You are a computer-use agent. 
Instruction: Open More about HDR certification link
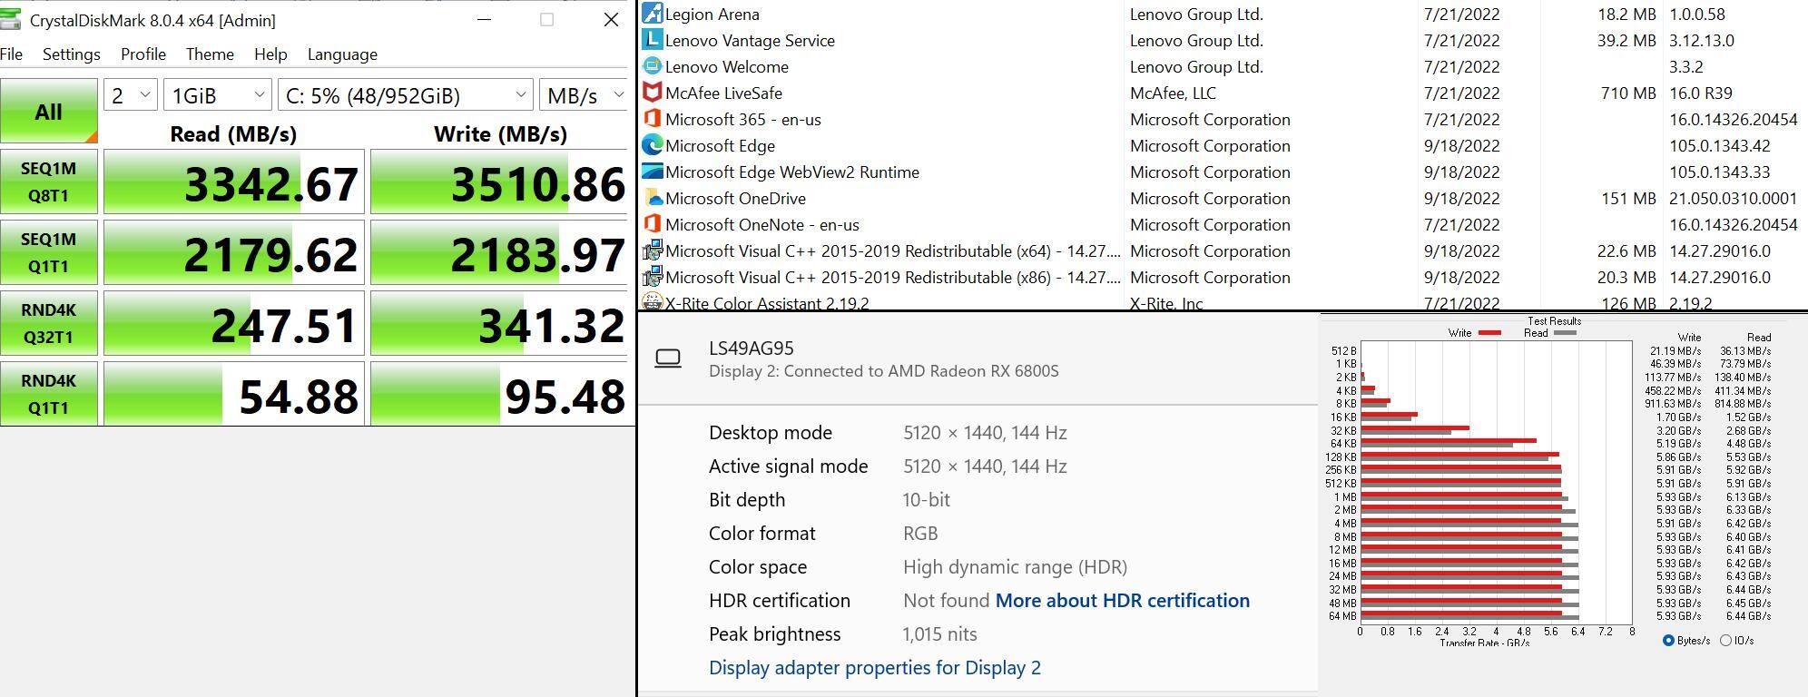point(1122,601)
